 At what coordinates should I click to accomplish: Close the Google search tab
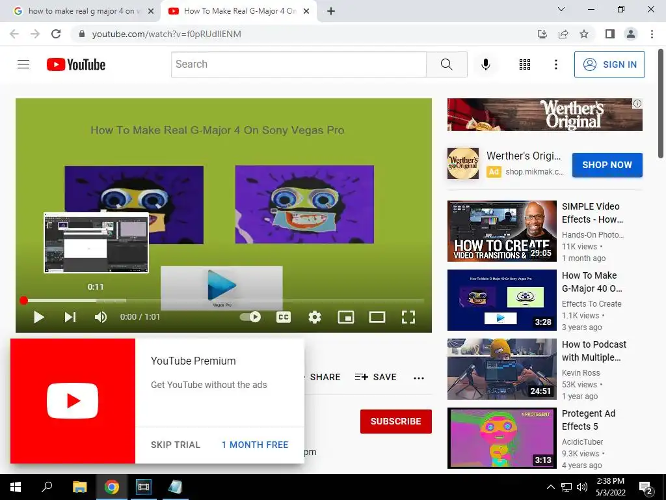151,12
